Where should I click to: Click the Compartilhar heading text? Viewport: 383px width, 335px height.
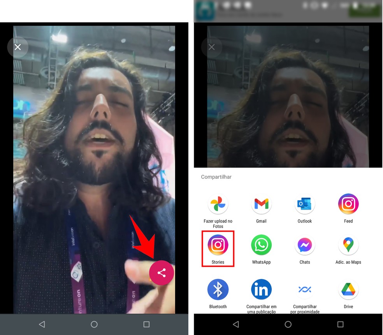click(x=216, y=177)
